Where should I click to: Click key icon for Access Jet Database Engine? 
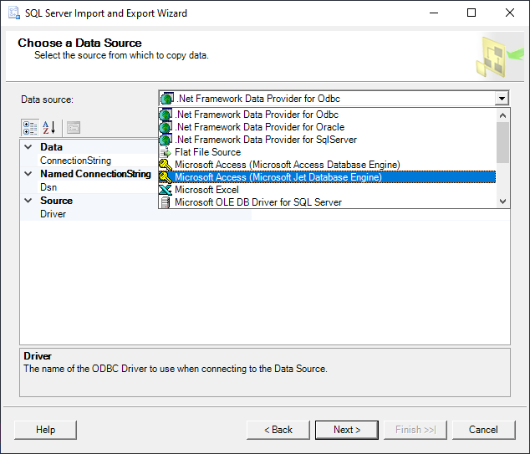pyautogui.click(x=166, y=177)
